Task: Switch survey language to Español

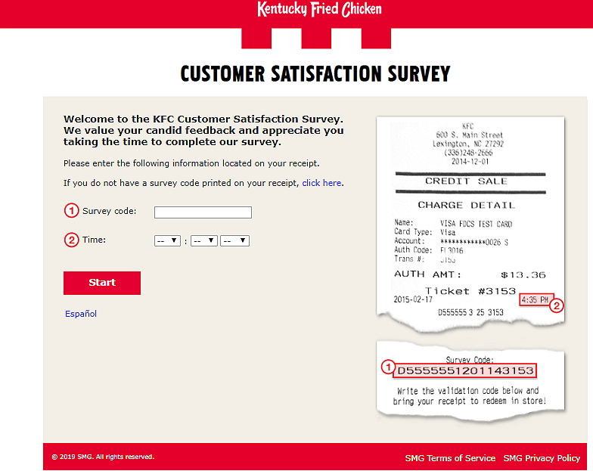Action: (81, 314)
